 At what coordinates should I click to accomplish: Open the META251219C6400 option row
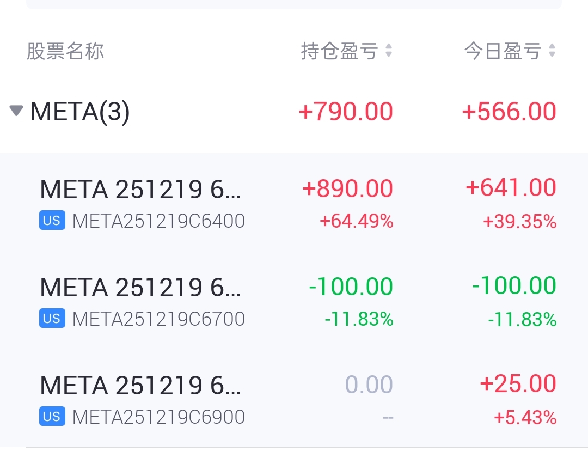point(294,203)
